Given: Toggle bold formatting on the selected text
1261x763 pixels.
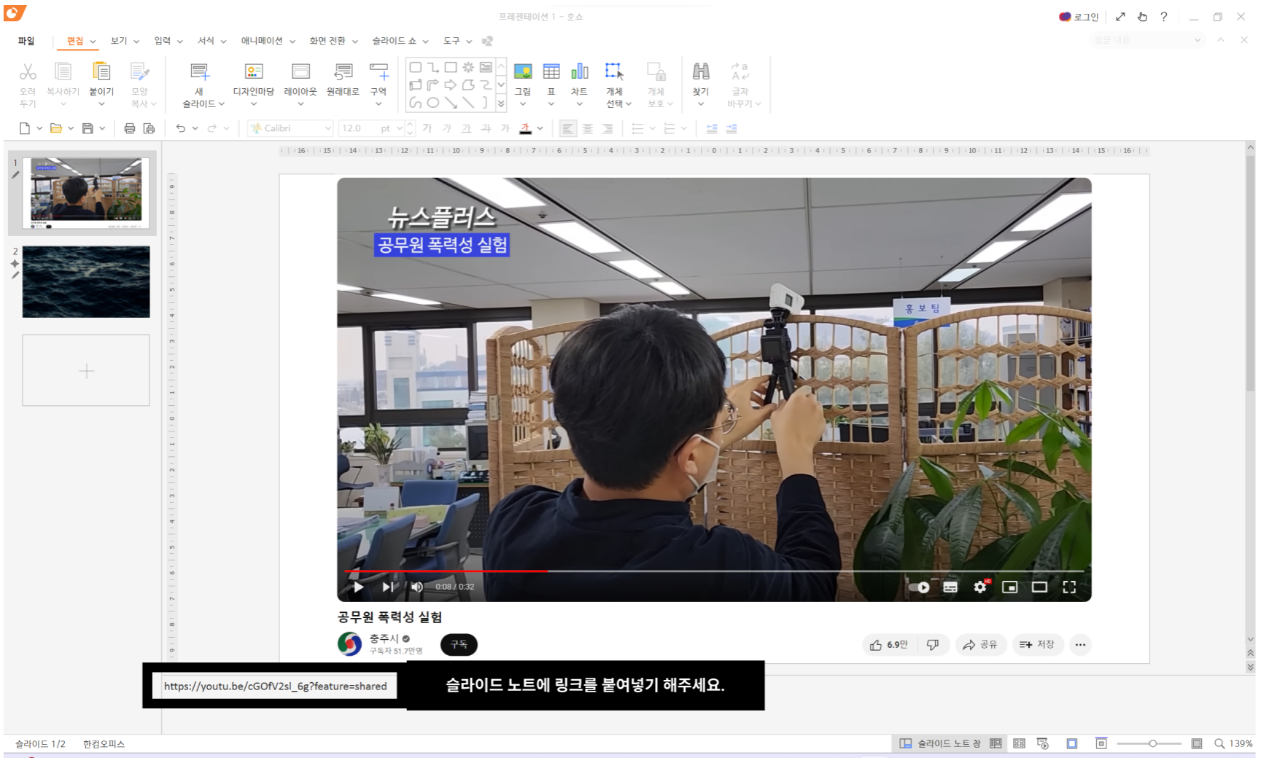Looking at the screenshot, I should point(427,128).
